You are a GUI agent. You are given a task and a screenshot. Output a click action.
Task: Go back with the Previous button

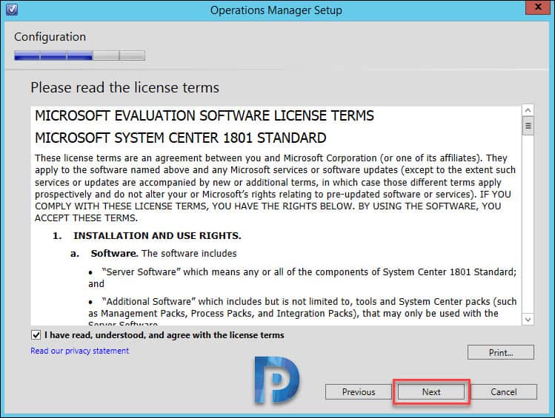point(358,392)
